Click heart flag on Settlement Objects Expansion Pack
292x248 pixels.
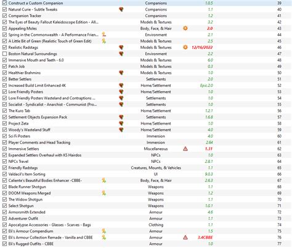[x=121, y=117]
